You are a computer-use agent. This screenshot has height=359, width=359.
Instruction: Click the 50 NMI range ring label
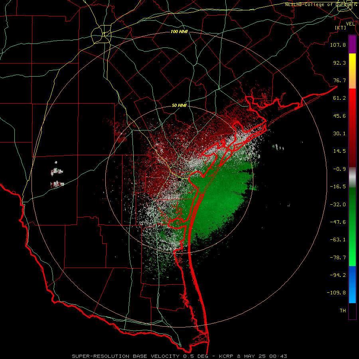[179, 106]
